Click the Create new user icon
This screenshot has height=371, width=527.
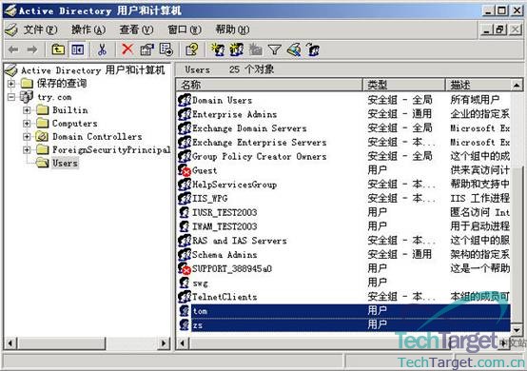click(218, 49)
